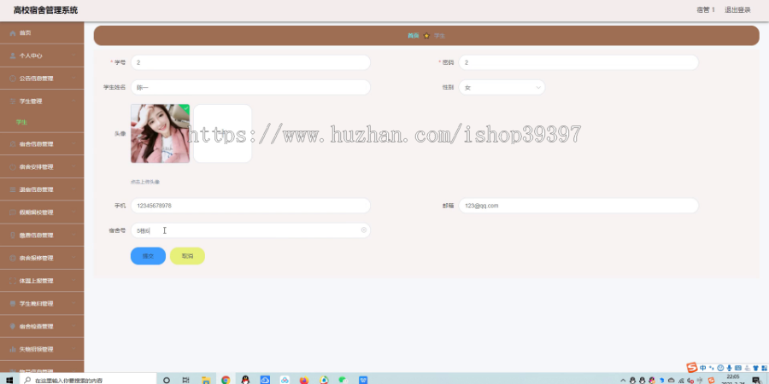Click the 学号 input field
The image size is (769, 384).
point(250,62)
